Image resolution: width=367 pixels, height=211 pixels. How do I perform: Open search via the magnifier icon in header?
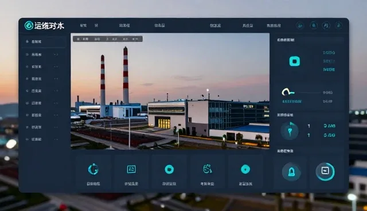coord(314,25)
